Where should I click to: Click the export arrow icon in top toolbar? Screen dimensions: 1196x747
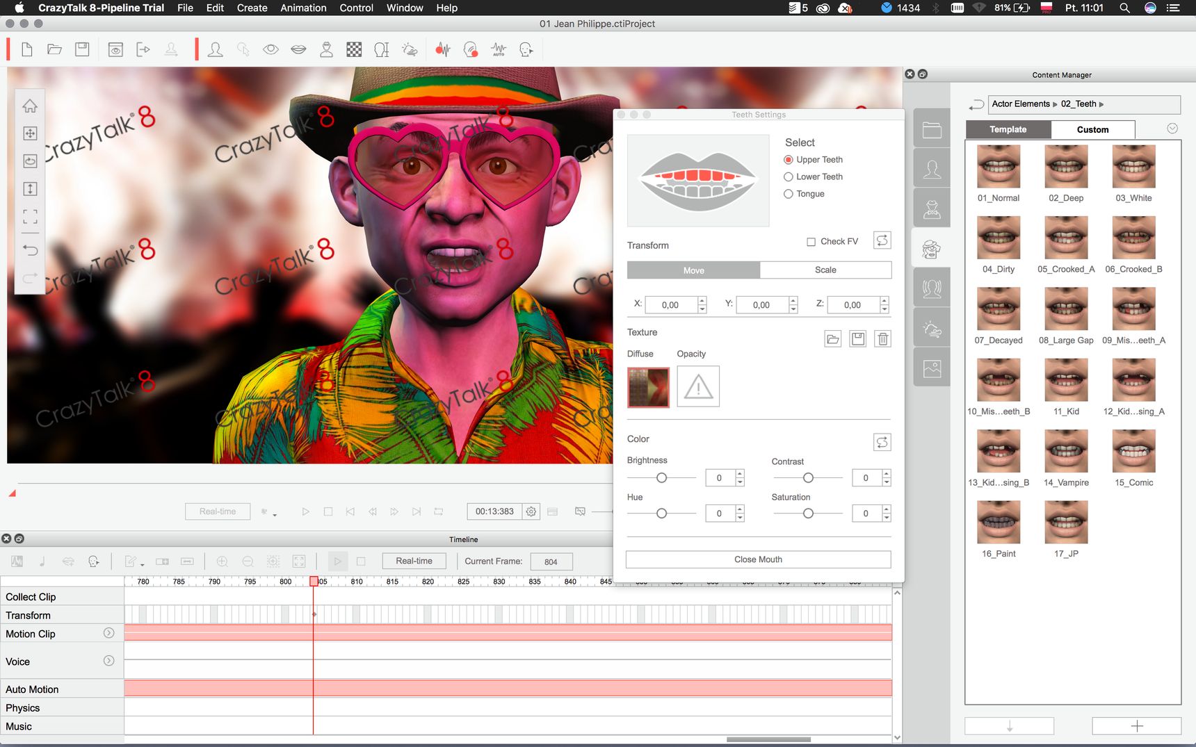click(x=143, y=49)
